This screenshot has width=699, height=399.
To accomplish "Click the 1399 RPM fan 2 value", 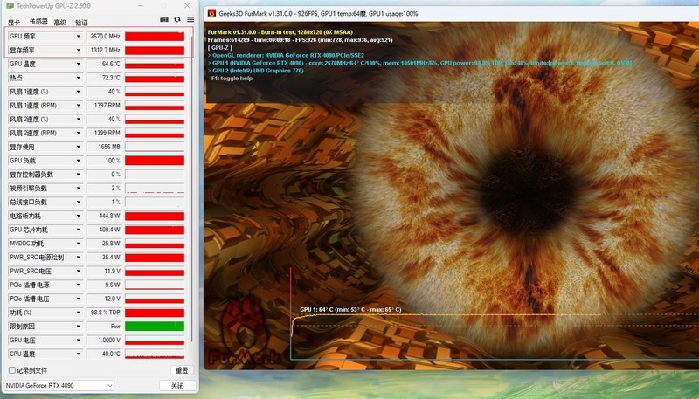I will click(x=104, y=133).
